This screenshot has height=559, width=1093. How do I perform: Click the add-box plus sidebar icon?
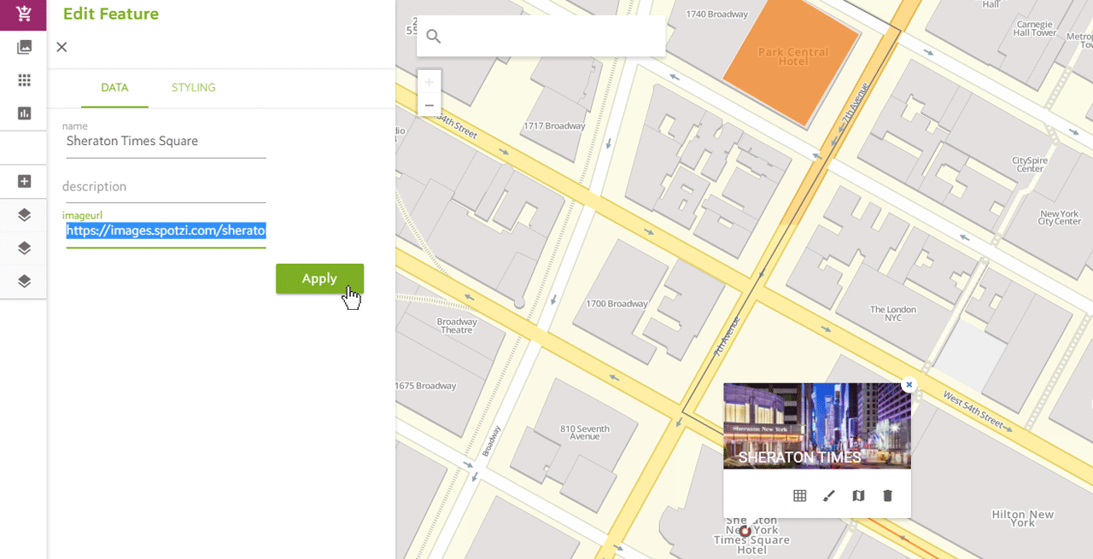coord(24,181)
